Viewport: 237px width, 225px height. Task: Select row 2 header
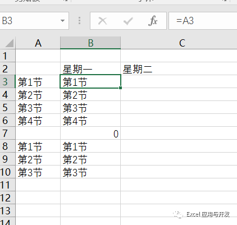pos(7,68)
